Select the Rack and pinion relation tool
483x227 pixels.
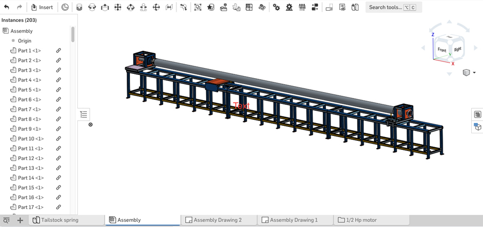pos(289,7)
